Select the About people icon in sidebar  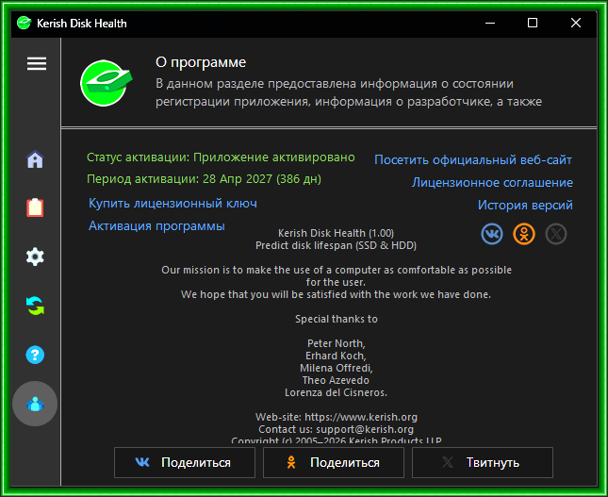[35, 404]
